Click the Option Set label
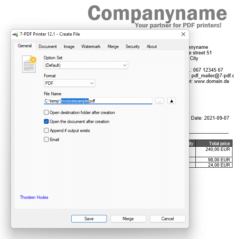Image resolution: width=234 pixels, height=239 pixels. point(53,58)
